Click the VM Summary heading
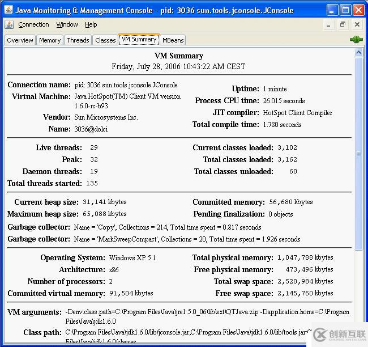 pos(179,56)
